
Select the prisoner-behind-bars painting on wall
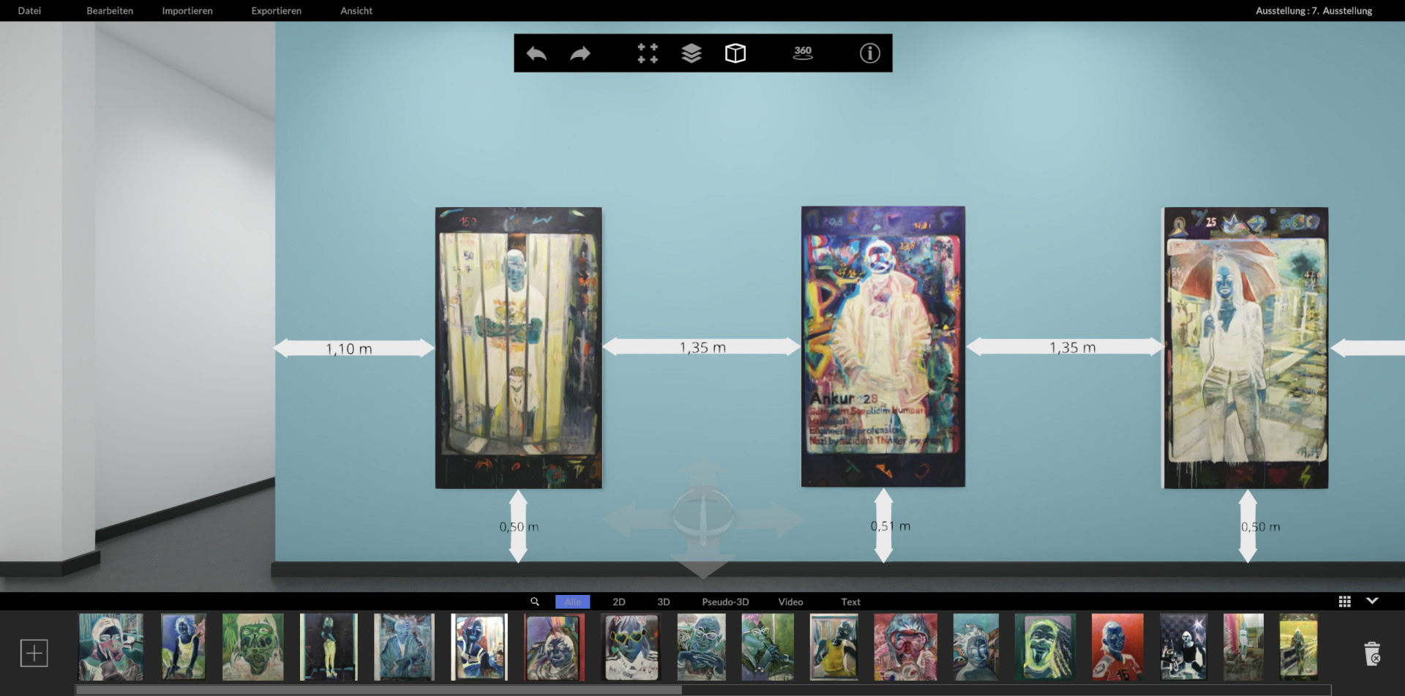pyautogui.click(x=519, y=348)
